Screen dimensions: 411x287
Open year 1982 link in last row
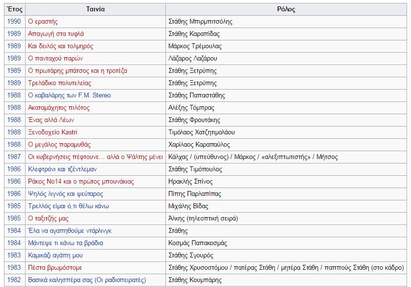(x=14, y=280)
